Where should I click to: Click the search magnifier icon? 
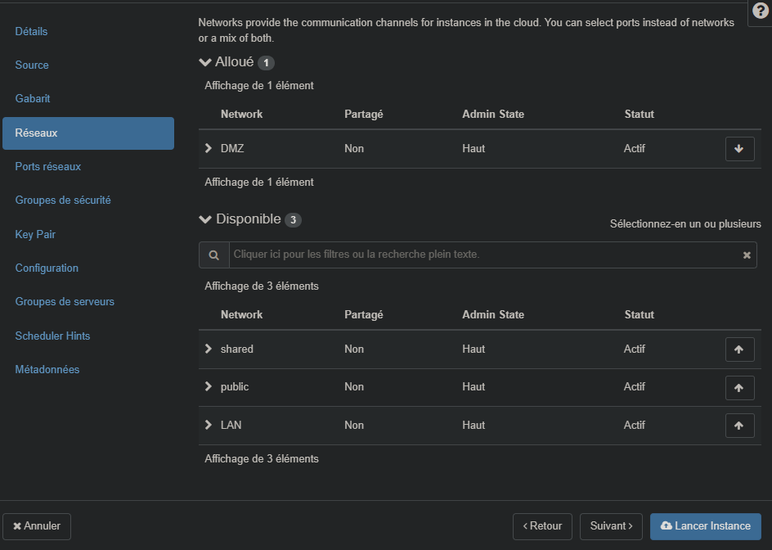[x=213, y=255]
